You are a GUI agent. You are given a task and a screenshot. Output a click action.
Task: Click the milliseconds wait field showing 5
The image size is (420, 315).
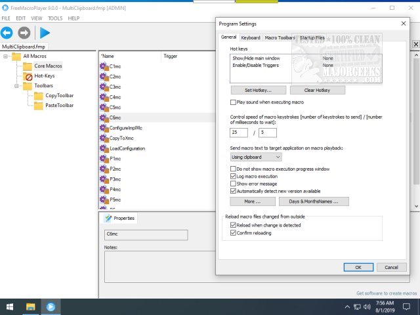click(x=268, y=133)
